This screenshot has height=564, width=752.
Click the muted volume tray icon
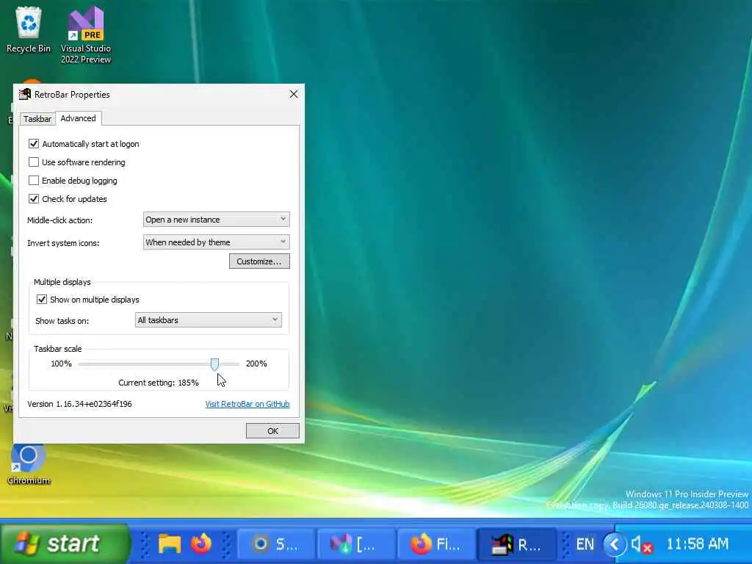point(642,544)
